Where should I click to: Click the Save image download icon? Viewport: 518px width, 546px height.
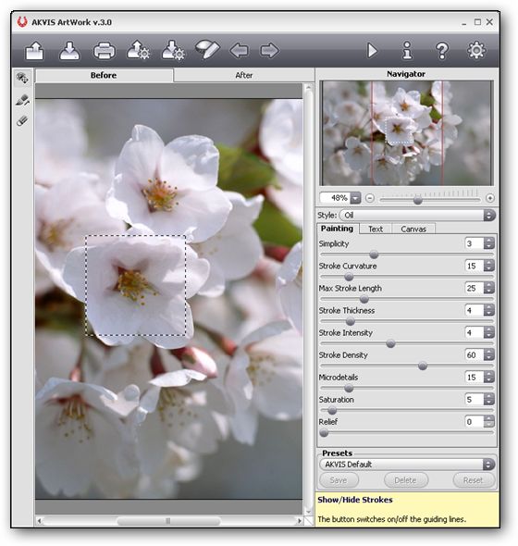tap(69, 51)
